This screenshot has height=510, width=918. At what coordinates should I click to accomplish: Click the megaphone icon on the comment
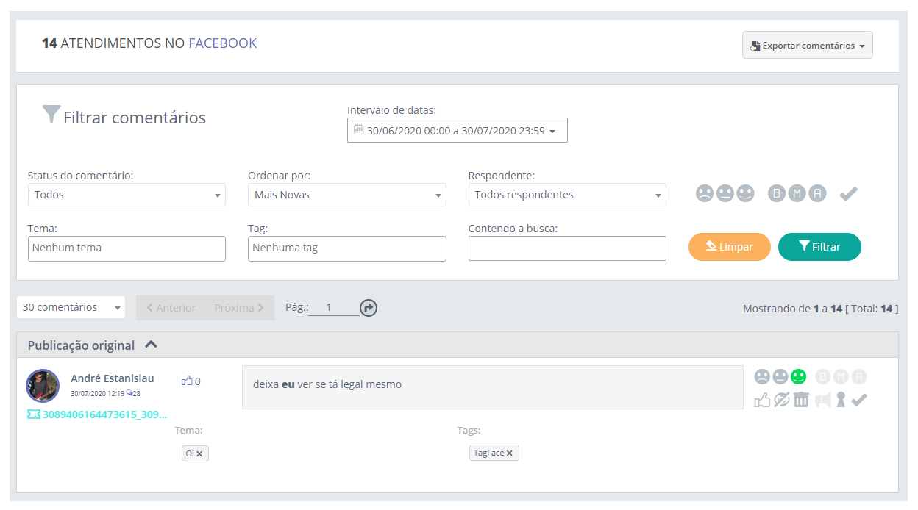coord(822,400)
